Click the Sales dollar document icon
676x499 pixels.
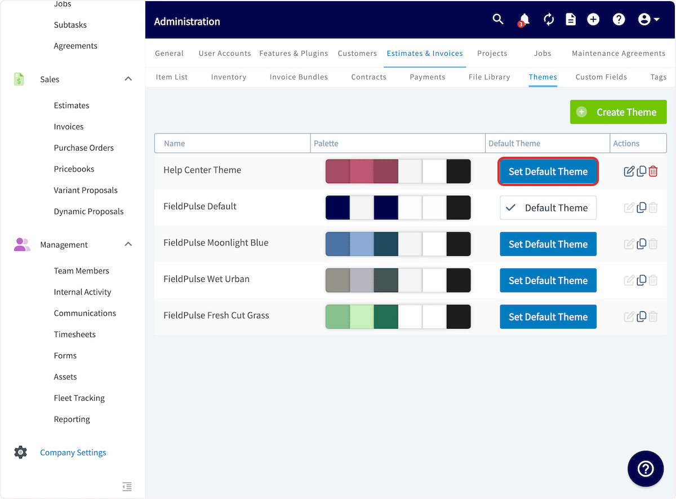(20, 80)
